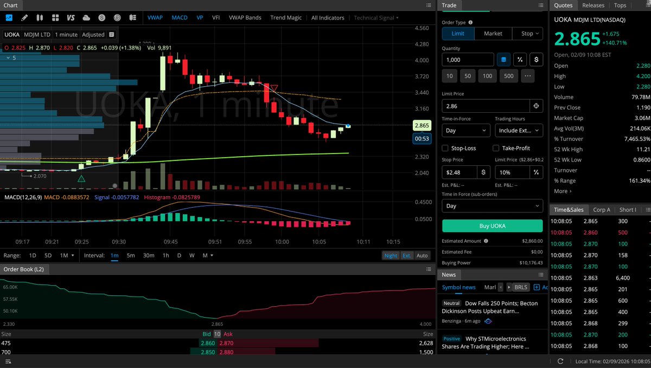Open order book depth 10 selector
The width and height of the screenshot is (651, 368).
click(x=217, y=334)
